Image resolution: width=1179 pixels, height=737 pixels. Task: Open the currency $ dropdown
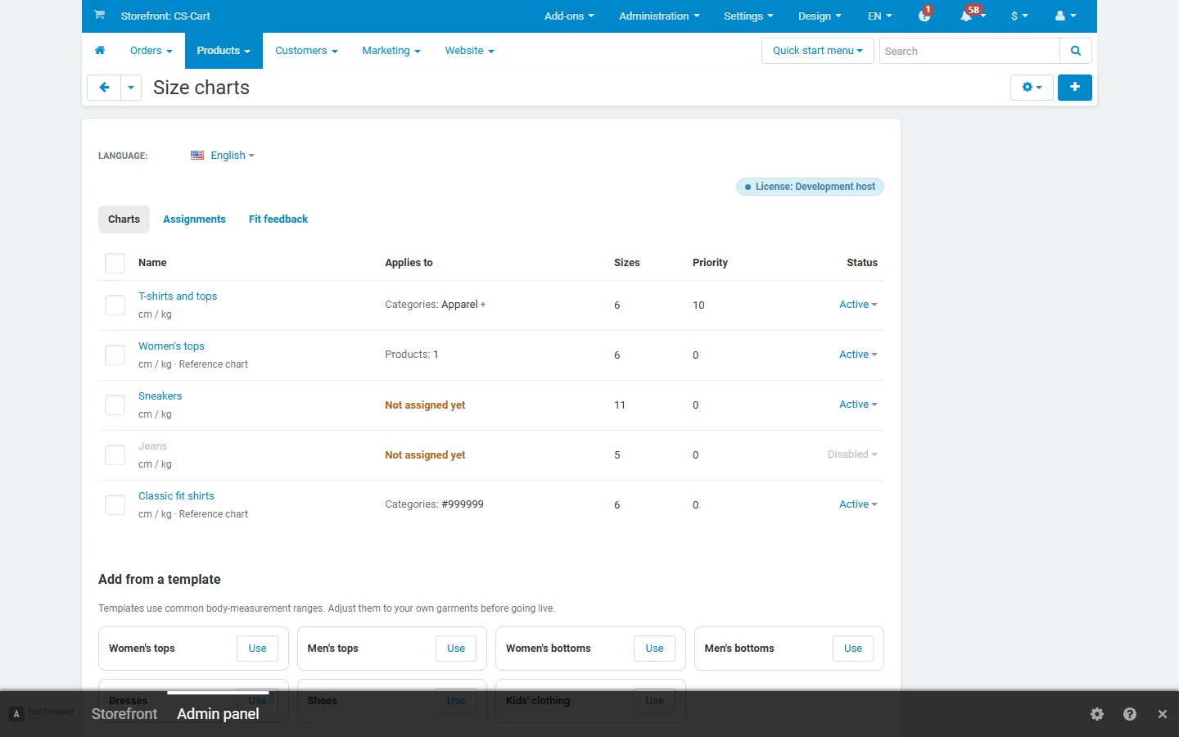click(1019, 16)
